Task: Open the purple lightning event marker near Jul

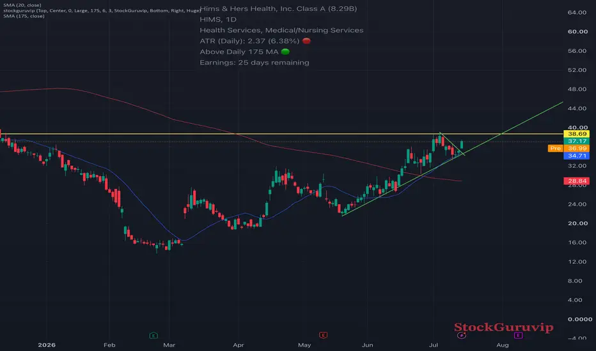Action: (462, 336)
